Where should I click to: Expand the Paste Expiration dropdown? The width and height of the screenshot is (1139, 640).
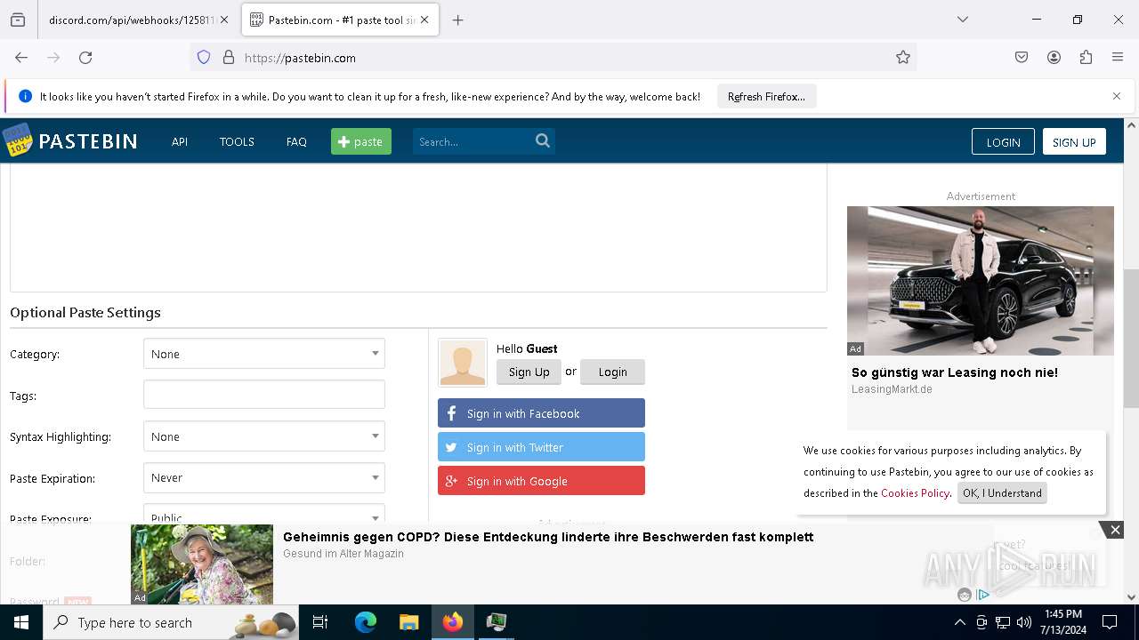(264, 477)
